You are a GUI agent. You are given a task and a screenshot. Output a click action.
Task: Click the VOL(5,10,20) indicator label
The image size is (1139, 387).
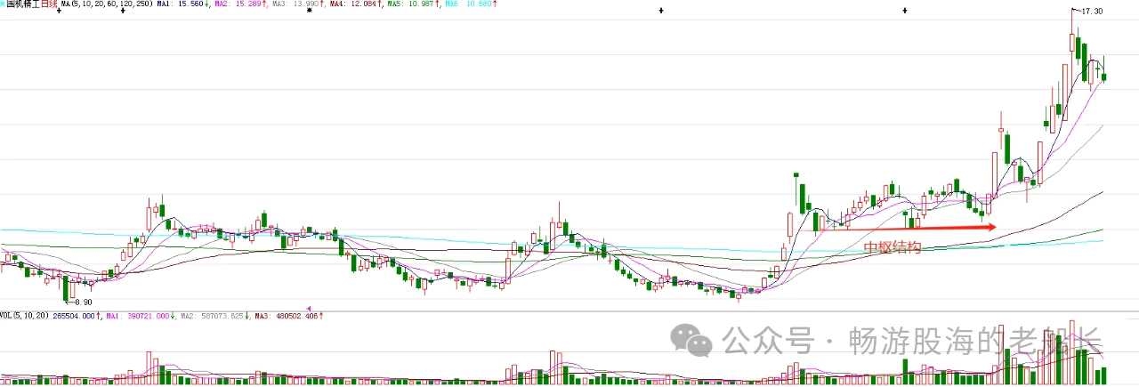24,315
